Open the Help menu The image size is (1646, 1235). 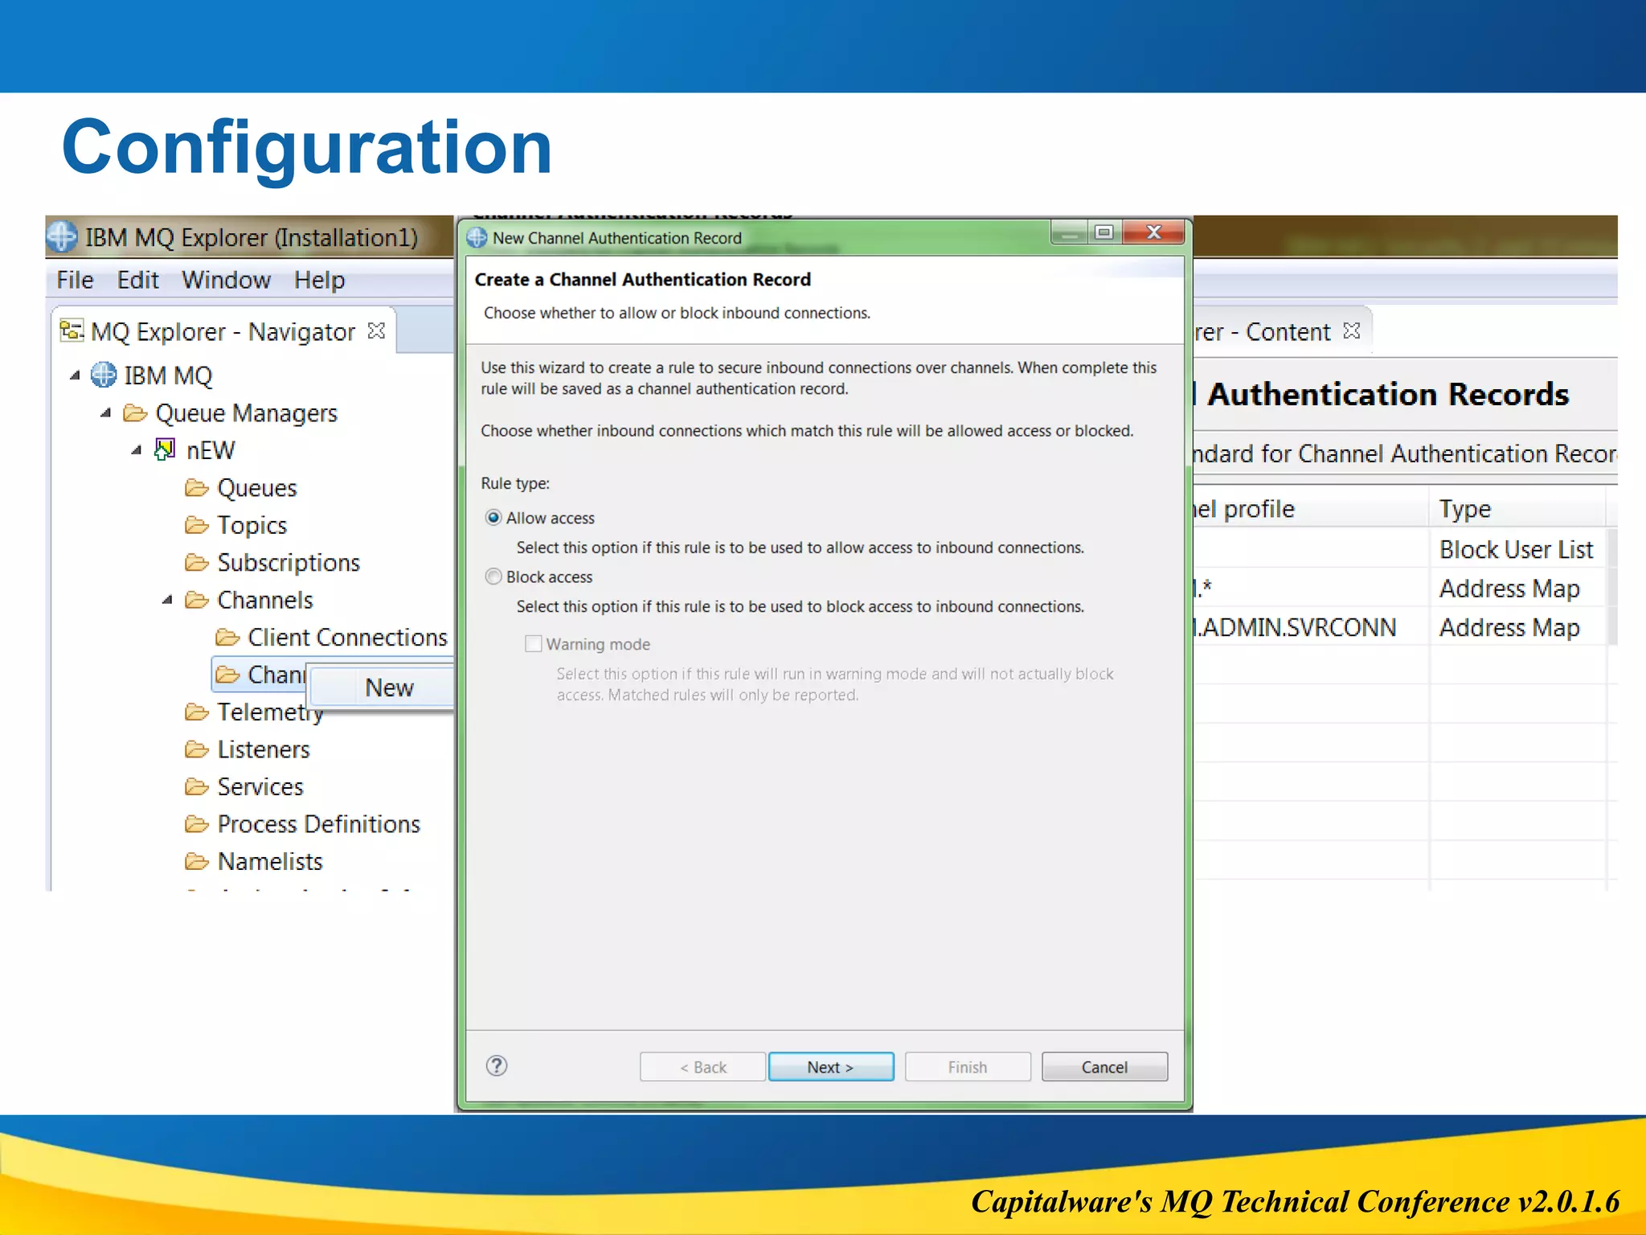(319, 280)
